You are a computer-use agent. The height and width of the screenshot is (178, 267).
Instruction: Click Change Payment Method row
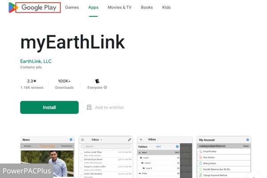tap(224, 175)
